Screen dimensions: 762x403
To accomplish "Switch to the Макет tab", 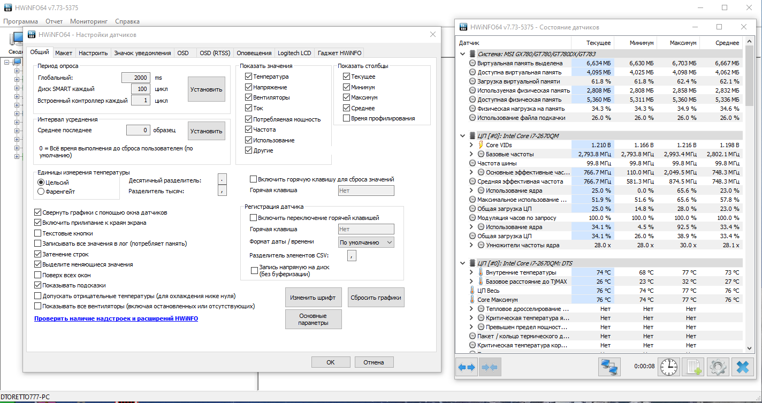I will [x=64, y=53].
